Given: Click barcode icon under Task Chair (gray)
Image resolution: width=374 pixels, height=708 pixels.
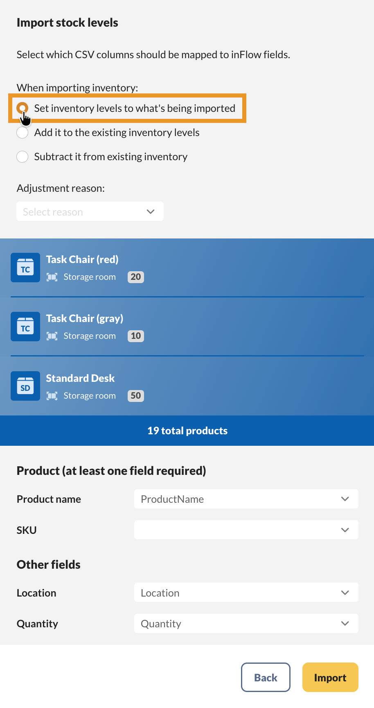Looking at the screenshot, I should tap(52, 336).
